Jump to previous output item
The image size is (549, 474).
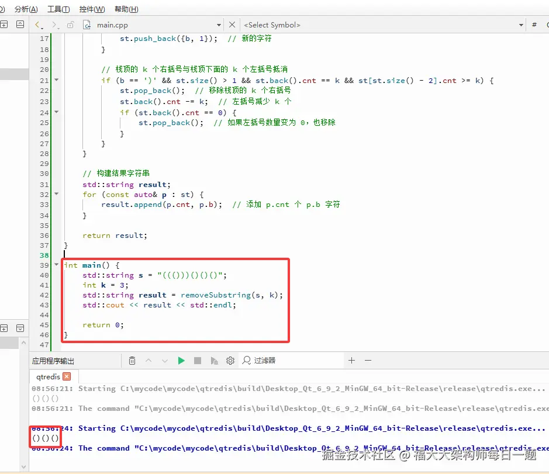[x=149, y=361]
